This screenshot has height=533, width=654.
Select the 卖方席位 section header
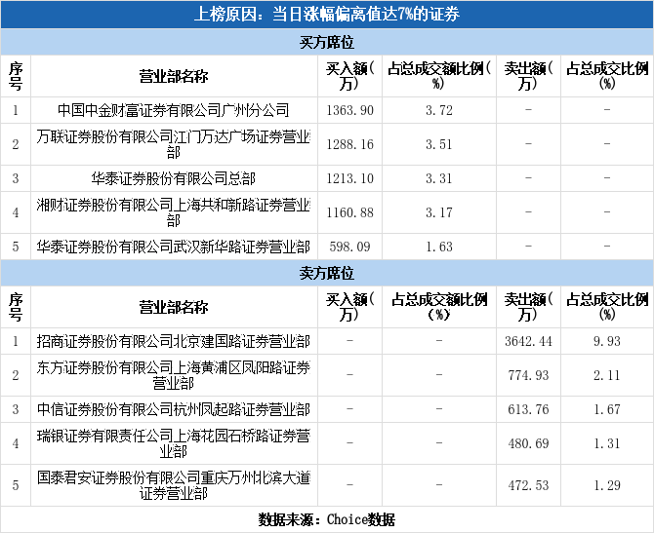[327, 273]
